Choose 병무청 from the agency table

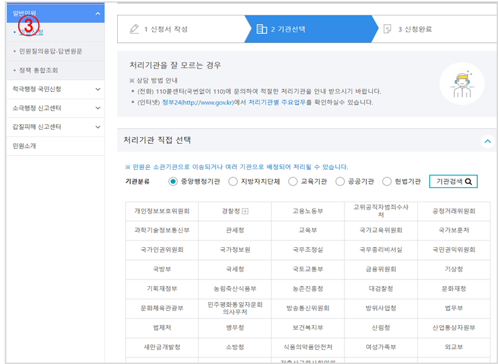click(235, 328)
